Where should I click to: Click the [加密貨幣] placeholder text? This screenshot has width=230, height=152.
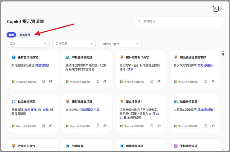pos(30,110)
